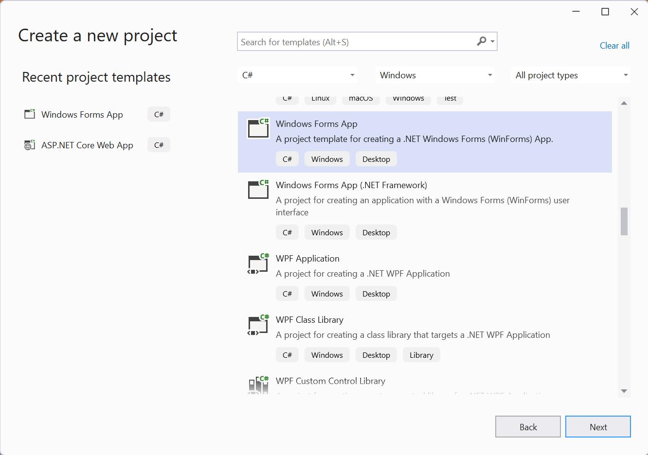
Task: Click the WPF Custom Control Library icon
Action: [258, 385]
